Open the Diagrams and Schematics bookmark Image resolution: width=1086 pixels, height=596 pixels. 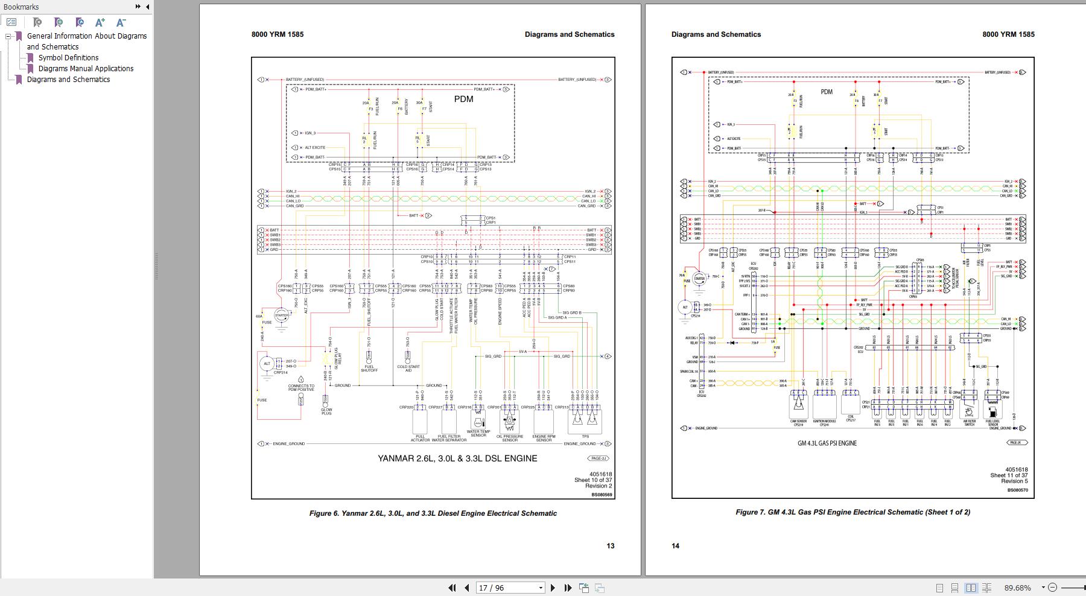pyautogui.click(x=68, y=80)
